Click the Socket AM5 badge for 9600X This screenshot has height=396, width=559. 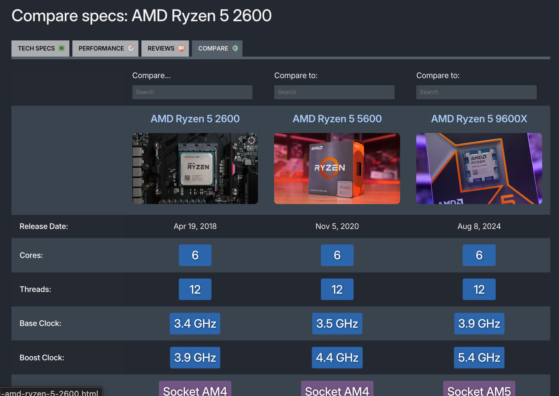[479, 390]
